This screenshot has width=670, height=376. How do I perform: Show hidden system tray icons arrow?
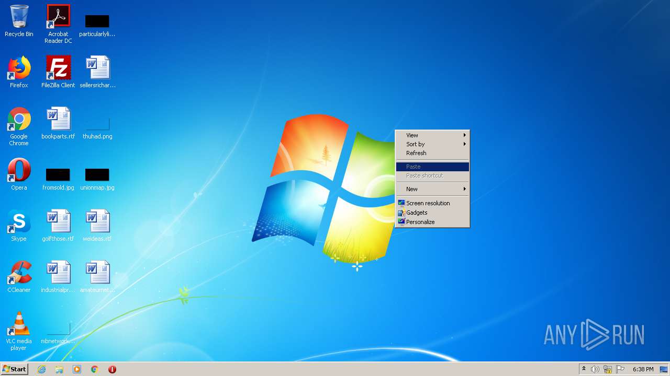pos(584,369)
